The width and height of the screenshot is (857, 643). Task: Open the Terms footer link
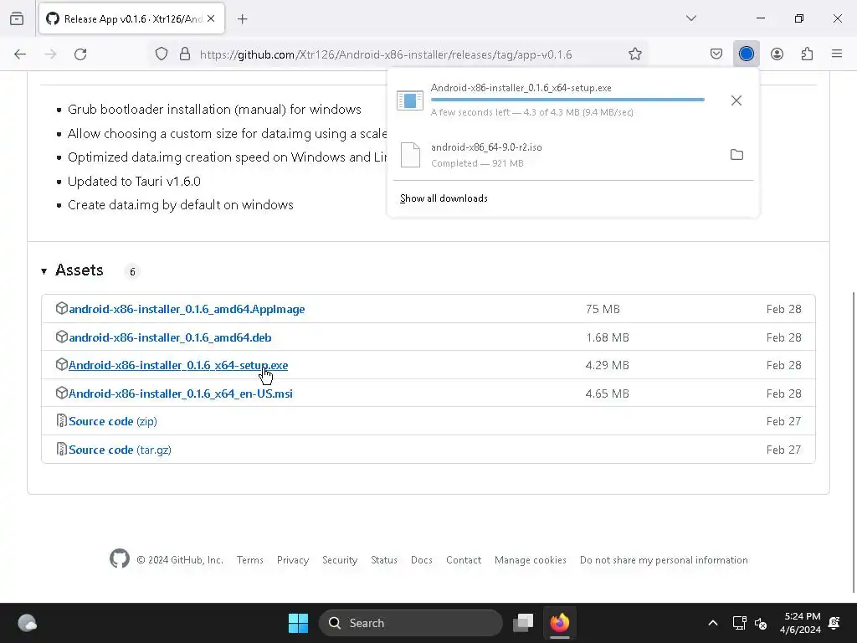249,560
